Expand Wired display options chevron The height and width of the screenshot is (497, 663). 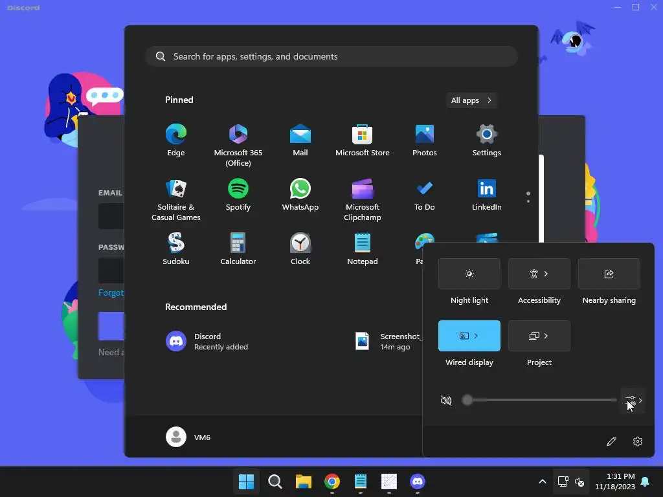(476, 336)
